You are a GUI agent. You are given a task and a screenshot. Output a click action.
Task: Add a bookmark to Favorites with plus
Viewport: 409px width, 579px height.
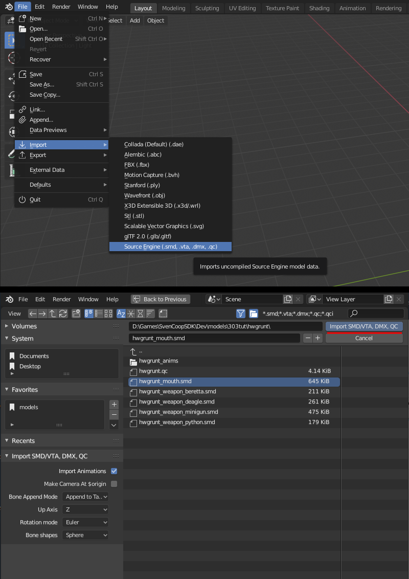[x=114, y=405]
